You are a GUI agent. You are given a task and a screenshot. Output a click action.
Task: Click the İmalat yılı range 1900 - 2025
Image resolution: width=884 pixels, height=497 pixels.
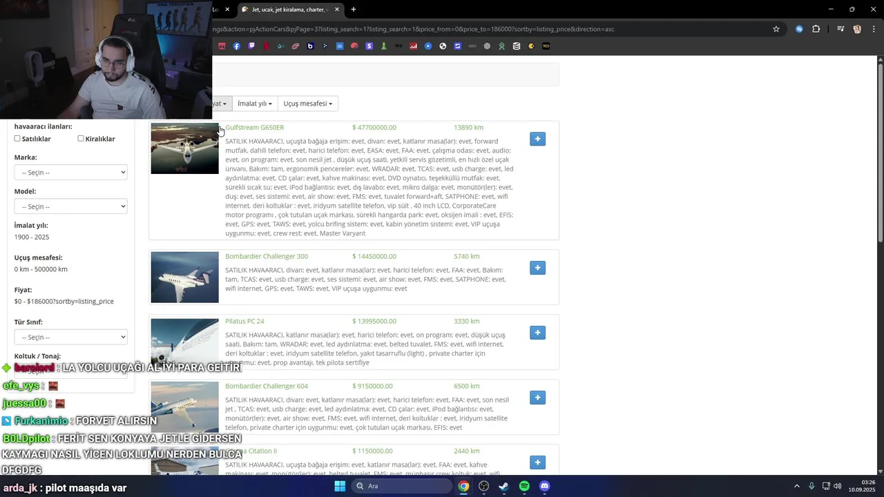[x=32, y=237]
